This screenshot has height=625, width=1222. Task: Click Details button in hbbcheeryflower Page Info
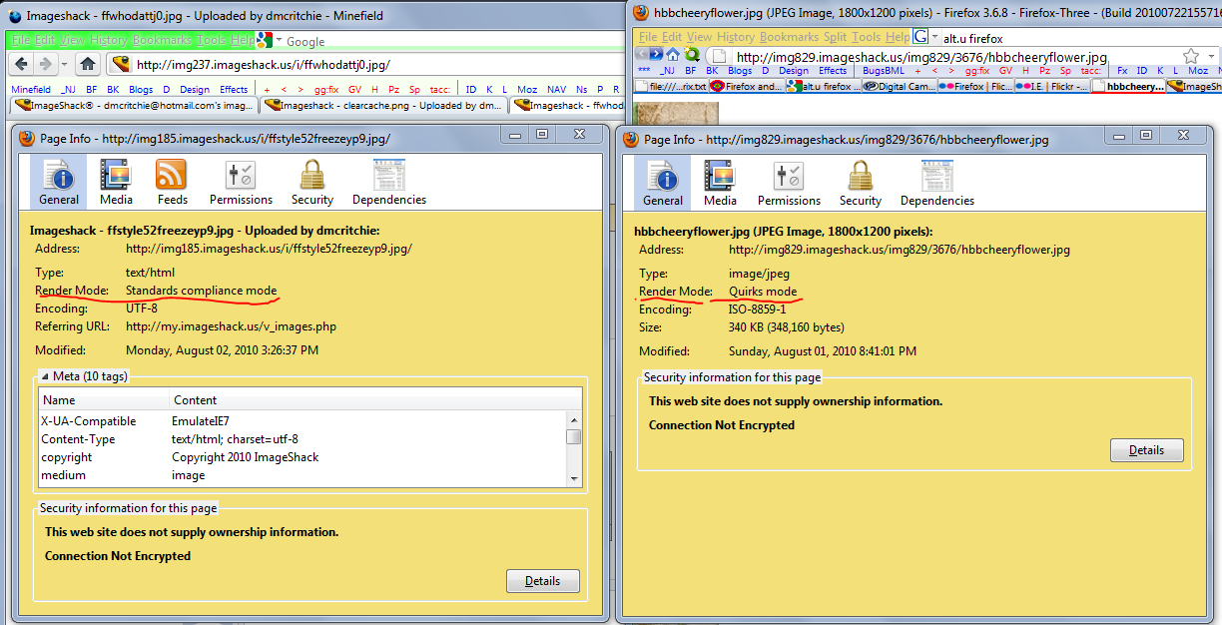point(1146,450)
